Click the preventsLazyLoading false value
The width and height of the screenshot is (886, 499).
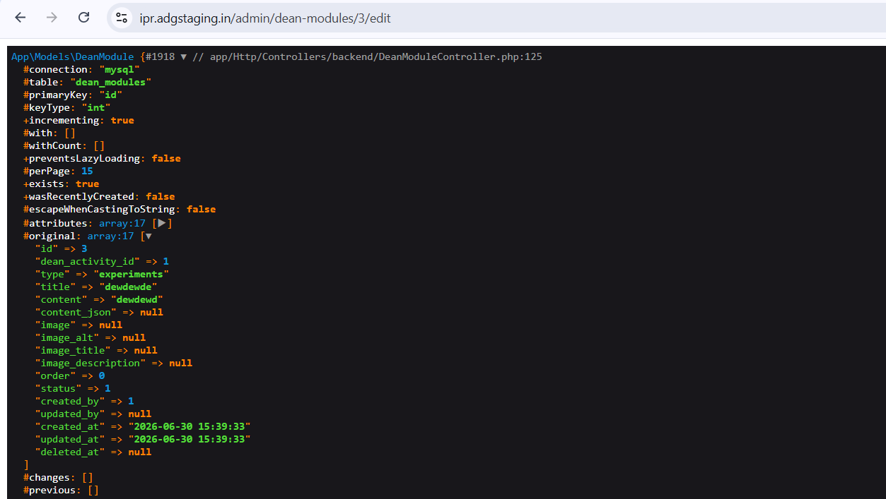point(166,158)
